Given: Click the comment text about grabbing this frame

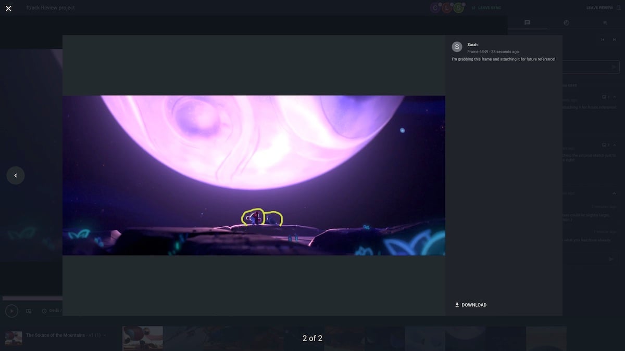Looking at the screenshot, I should tap(503, 59).
